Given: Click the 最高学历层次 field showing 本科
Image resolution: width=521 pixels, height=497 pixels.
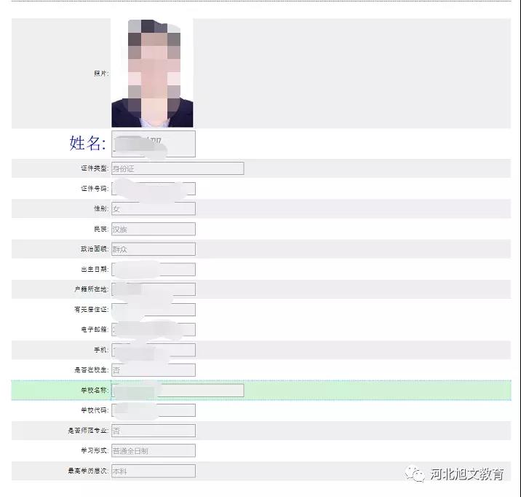Looking at the screenshot, I should click(x=154, y=471).
